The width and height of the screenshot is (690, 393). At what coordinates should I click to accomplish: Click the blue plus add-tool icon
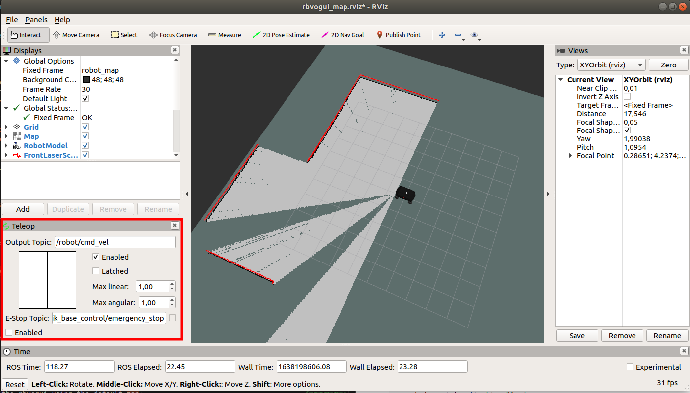[442, 35]
